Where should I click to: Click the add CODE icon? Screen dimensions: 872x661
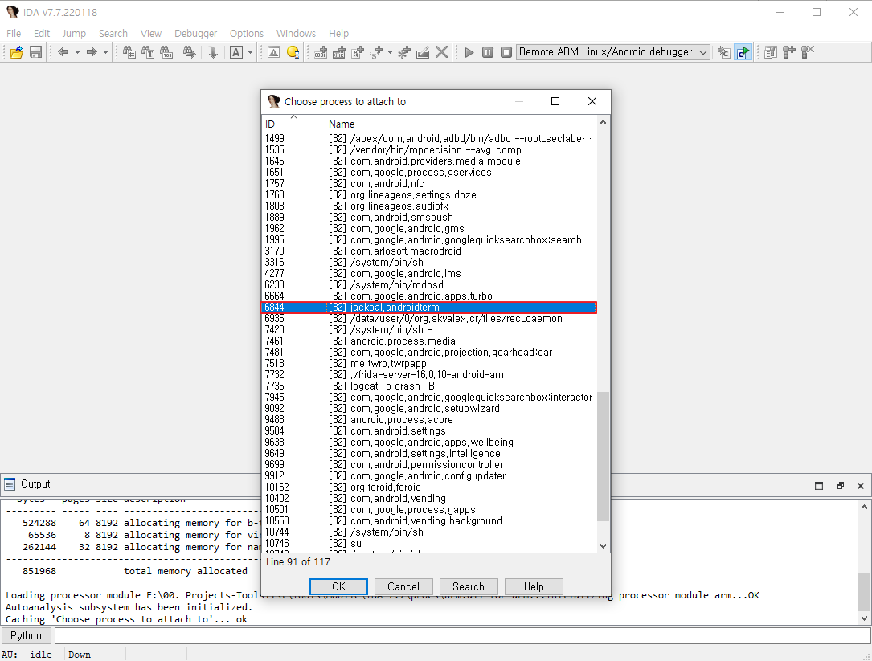tap(321, 52)
